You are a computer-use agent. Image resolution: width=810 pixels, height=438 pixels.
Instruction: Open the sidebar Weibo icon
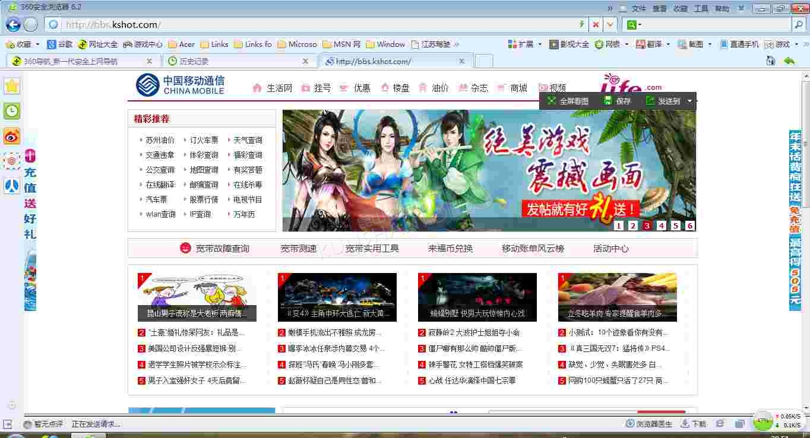(x=12, y=136)
